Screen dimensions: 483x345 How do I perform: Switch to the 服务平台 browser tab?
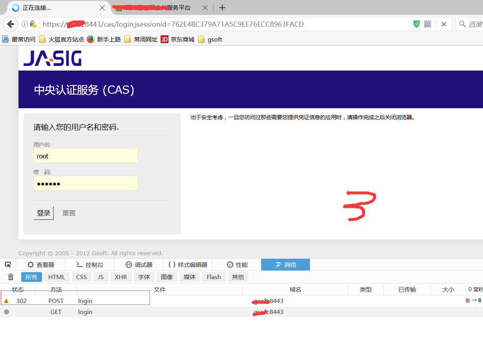tap(161, 8)
